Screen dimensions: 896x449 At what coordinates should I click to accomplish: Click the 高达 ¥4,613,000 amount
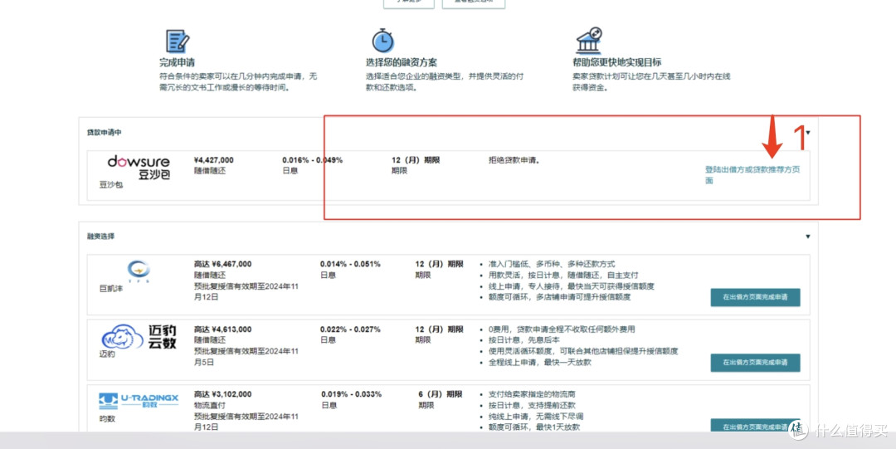tap(223, 329)
